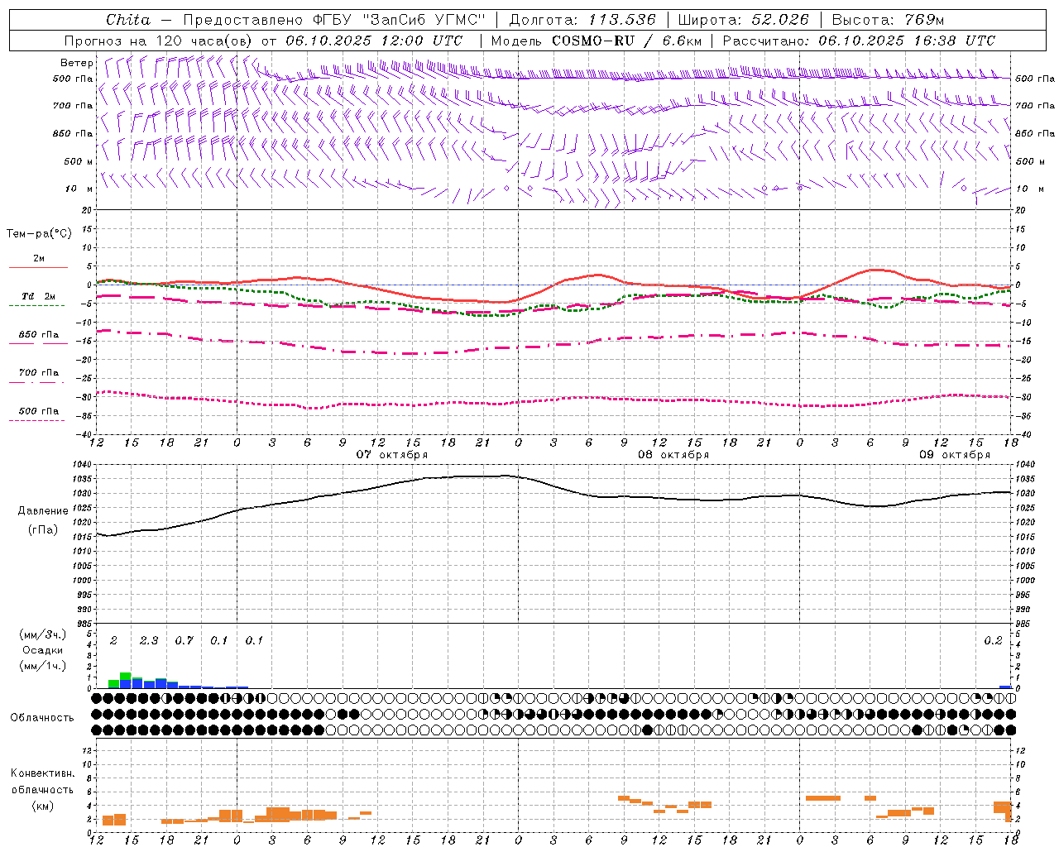Click the "Td 2м" dew point legend entry
The image size is (1059, 847).
(x=38, y=296)
